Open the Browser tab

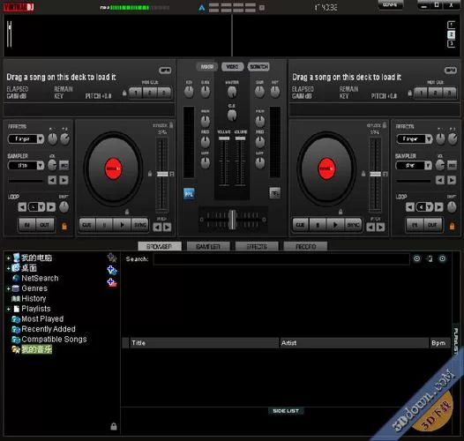point(160,246)
